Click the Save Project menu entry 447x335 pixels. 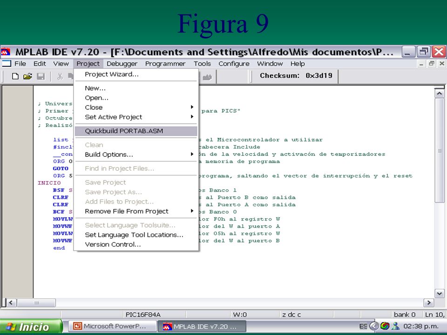136,182
